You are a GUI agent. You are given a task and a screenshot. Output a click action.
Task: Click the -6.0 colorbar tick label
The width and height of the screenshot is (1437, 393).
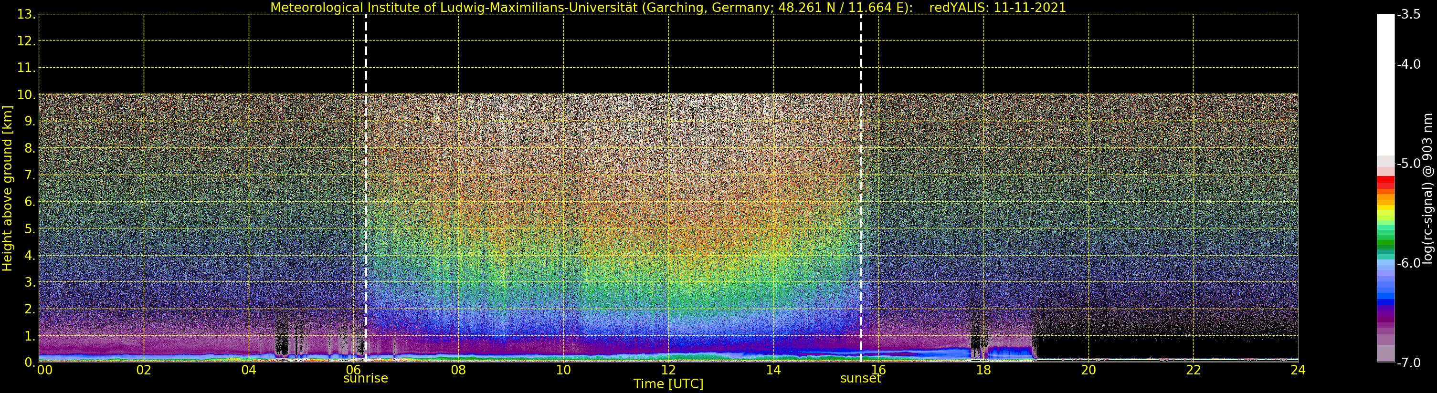(x=1408, y=263)
